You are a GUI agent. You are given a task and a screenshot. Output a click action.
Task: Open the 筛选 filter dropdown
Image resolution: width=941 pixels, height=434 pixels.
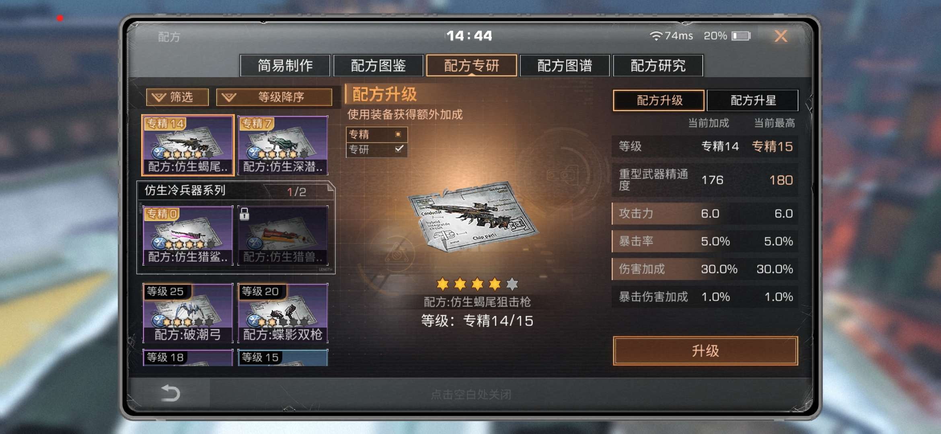click(177, 97)
